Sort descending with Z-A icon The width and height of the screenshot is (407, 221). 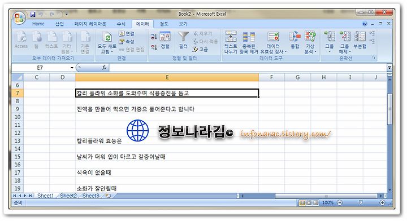pyautogui.click(x=154, y=47)
